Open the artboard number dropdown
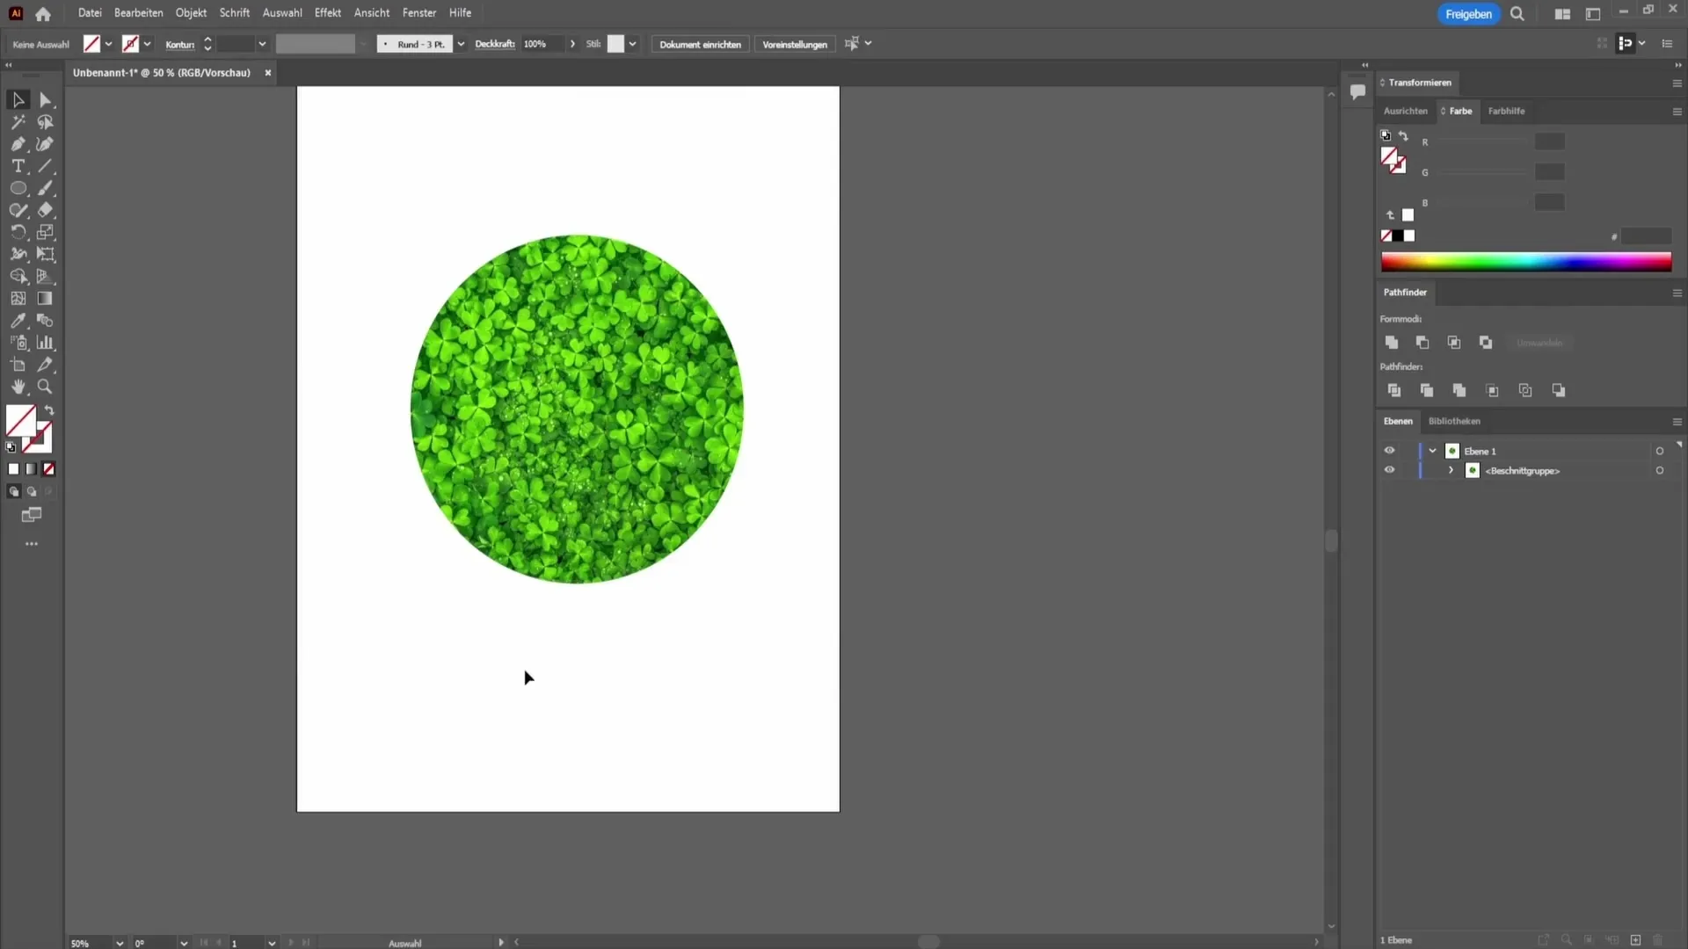This screenshot has height=949, width=1688. click(272, 943)
